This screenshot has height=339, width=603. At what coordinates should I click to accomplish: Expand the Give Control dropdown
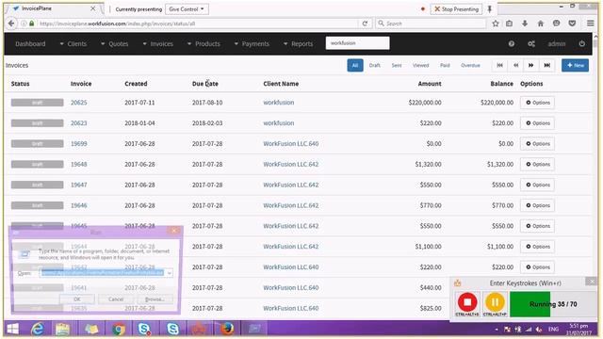[x=187, y=9]
